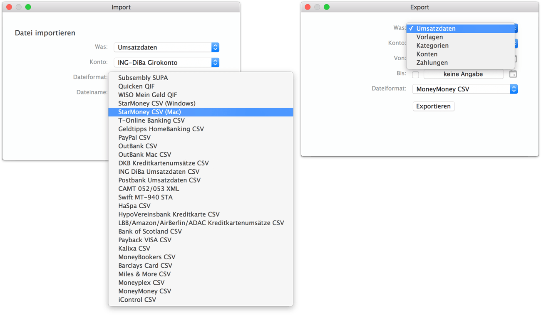The image size is (541, 315).
Task: Pick Geldtipps HomeBanking CSV format
Action: pyautogui.click(x=201, y=129)
